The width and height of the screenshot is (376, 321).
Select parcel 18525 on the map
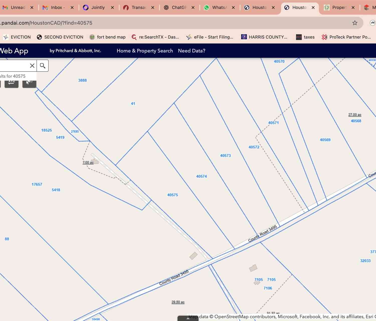click(47, 130)
